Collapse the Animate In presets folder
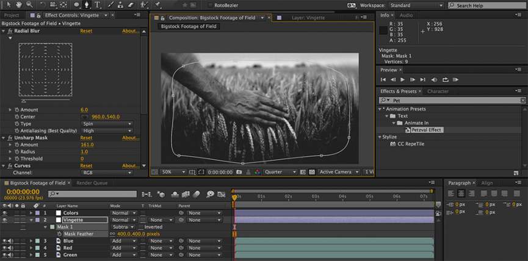The width and height of the screenshot is (528, 261). (395, 123)
